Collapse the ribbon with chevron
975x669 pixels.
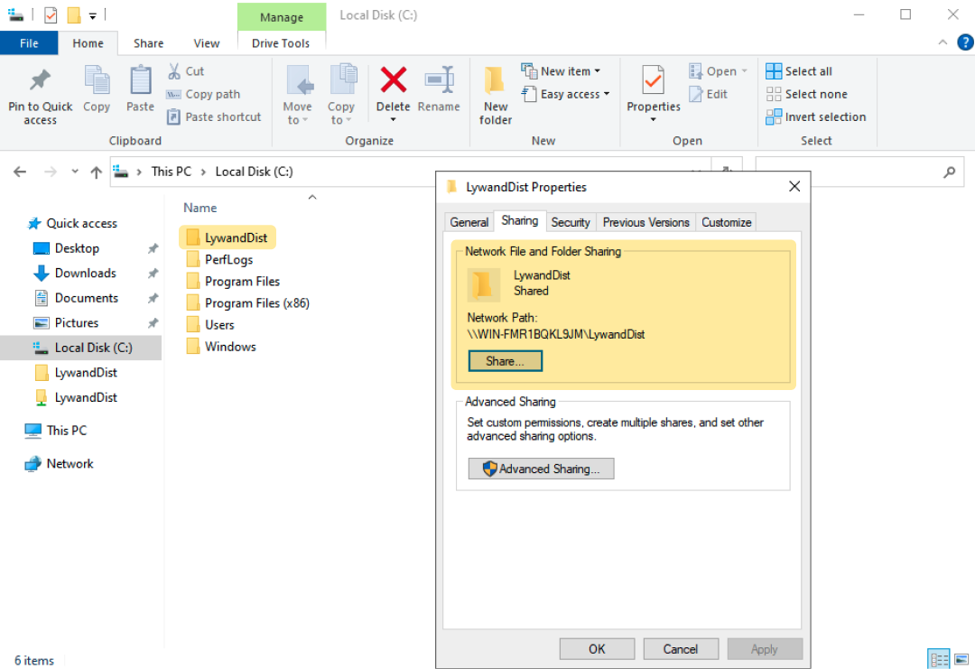coord(942,42)
